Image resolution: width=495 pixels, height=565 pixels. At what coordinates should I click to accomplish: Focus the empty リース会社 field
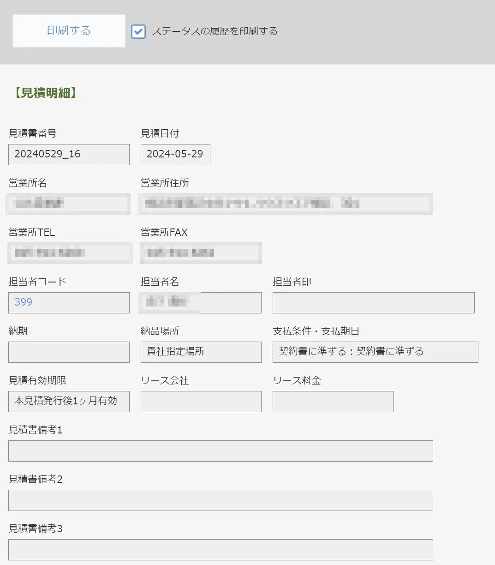pos(201,401)
